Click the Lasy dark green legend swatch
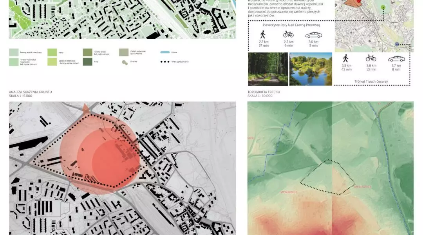The height and width of the screenshot is (235, 423). (87, 62)
